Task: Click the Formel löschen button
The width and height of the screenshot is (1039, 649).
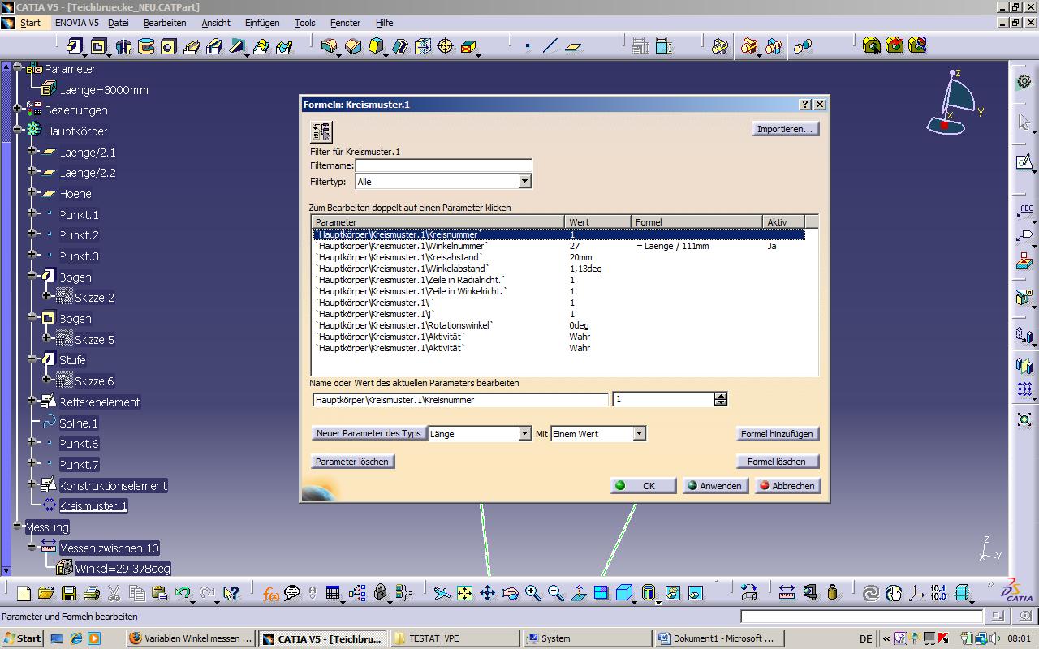Action: pyautogui.click(x=777, y=462)
